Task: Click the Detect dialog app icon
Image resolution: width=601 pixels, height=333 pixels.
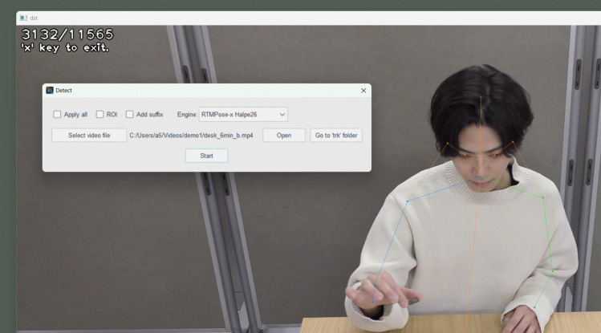Action: [50, 91]
